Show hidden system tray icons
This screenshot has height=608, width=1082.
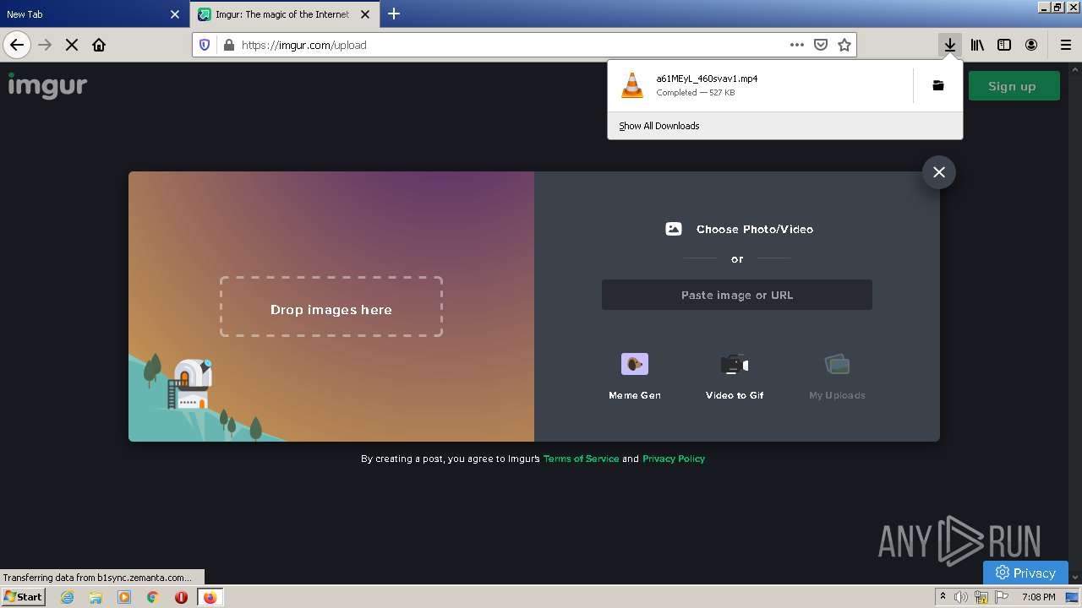coord(943,597)
